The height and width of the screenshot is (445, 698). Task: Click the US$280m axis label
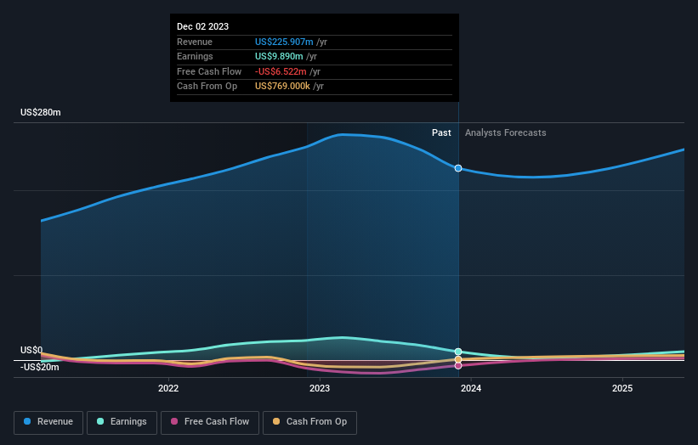(41, 112)
